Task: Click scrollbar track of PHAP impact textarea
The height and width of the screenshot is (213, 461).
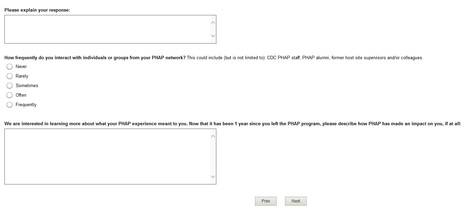Action: tap(213, 157)
